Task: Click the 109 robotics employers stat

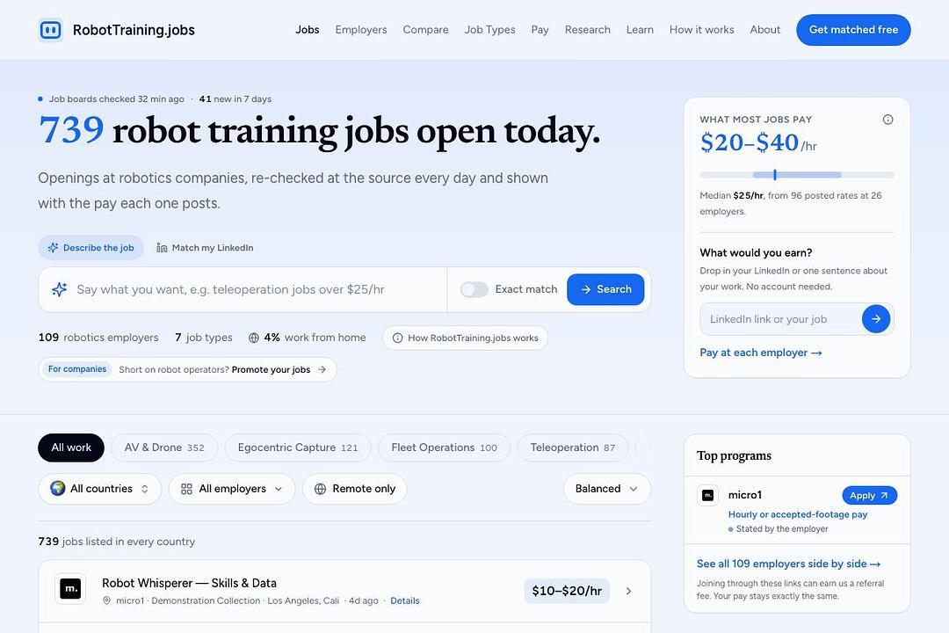Action: tap(98, 338)
